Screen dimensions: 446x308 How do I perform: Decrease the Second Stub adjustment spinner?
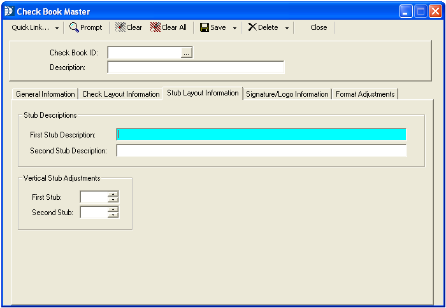click(x=113, y=215)
